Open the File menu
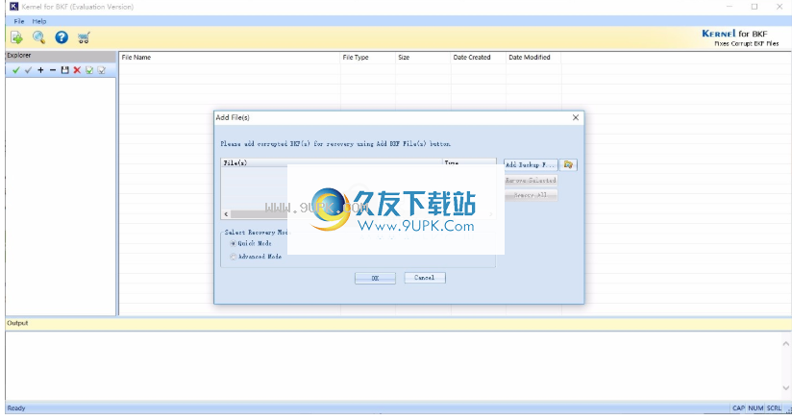This screenshot has width=792, height=420. tap(19, 21)
